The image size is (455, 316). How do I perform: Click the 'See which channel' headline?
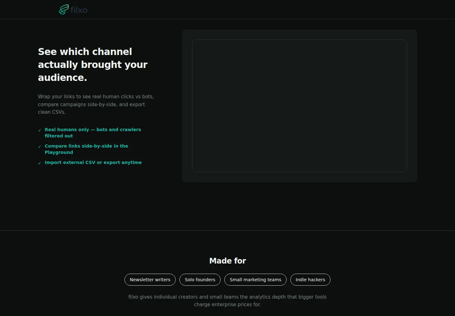pyautogui.click(x=93, y=64)
